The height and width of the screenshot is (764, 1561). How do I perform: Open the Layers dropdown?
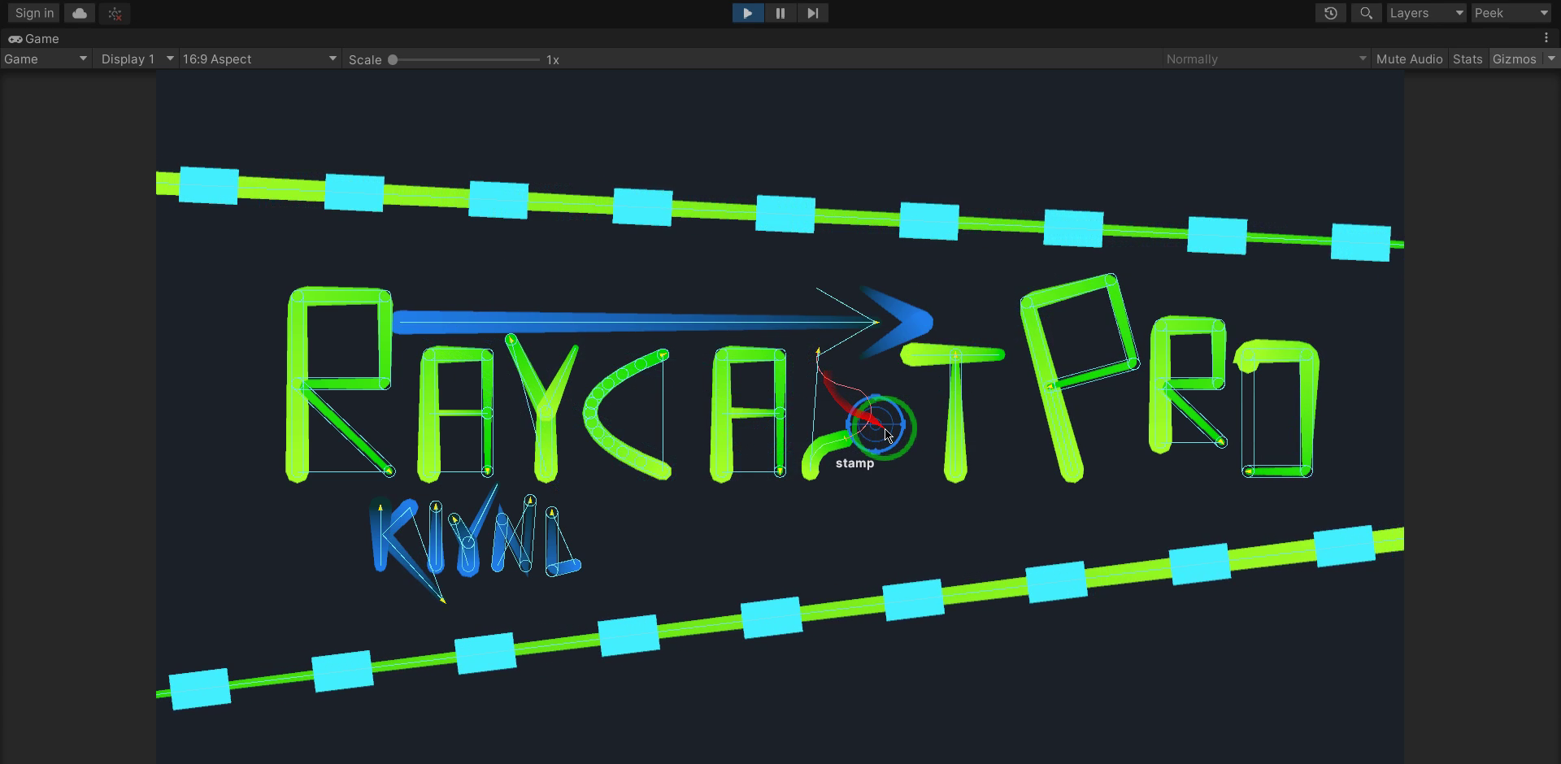pos(1427,13)
